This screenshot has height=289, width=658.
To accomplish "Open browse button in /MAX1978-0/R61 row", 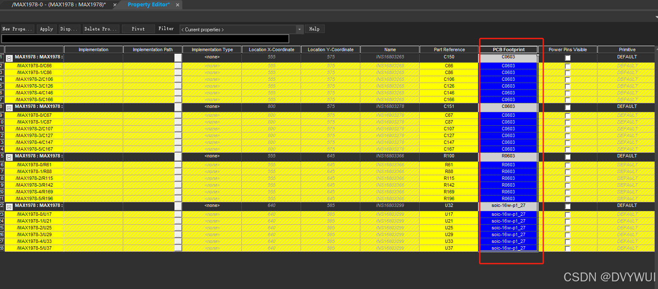I will 178,165.
